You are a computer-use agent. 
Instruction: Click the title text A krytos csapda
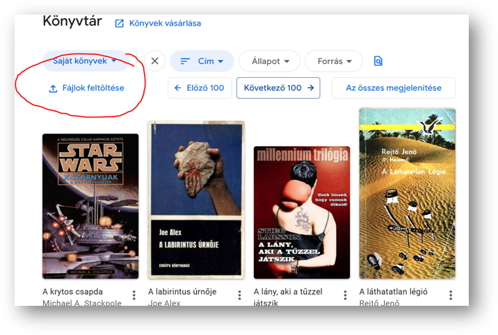[x=73, y=291]
